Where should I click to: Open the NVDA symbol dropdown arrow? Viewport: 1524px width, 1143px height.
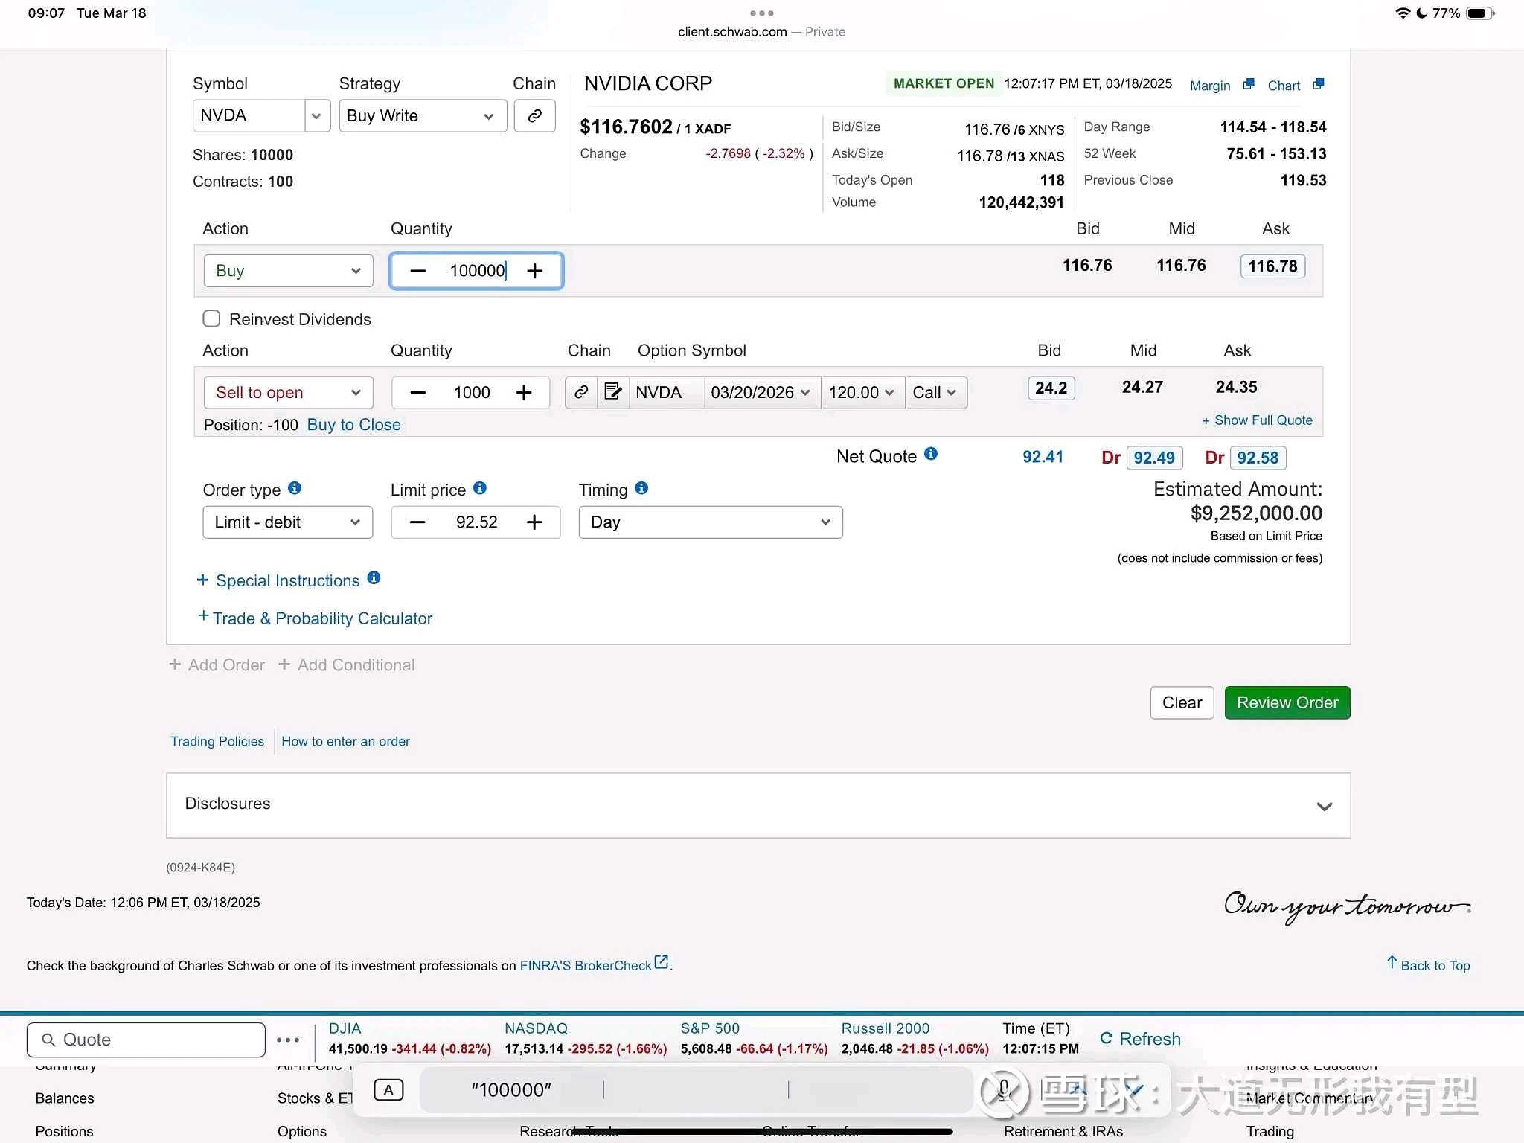(316, 116)
